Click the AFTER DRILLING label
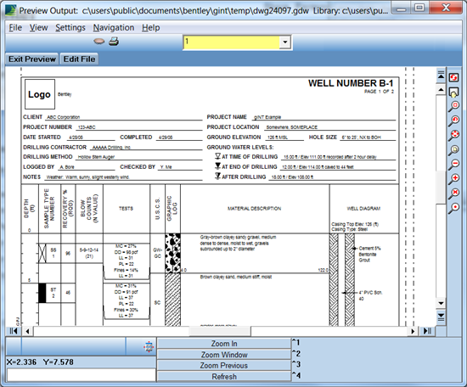Screen dimensions: 467x387 (244, 177)
